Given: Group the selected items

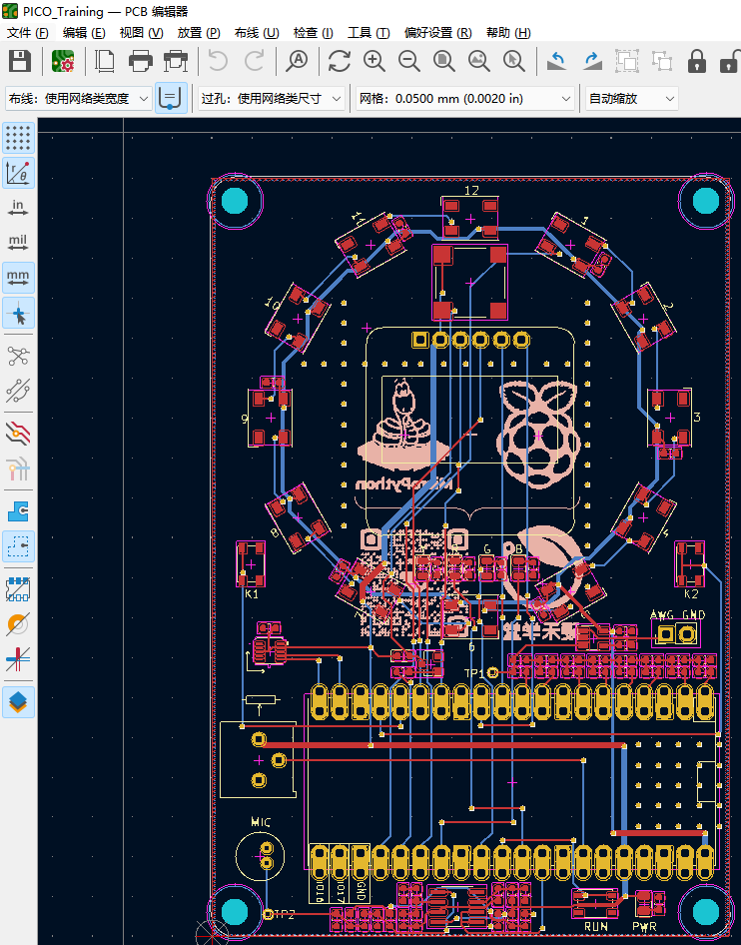Looking at the screenshot, I should coord(627,61).
